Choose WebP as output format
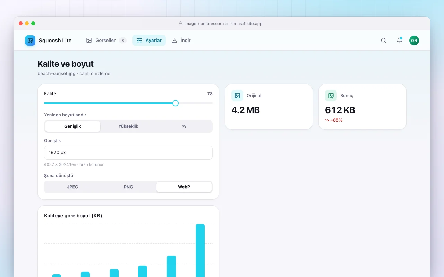The height and width of the screenshot is (277, 444). click(x=184, y=187)
